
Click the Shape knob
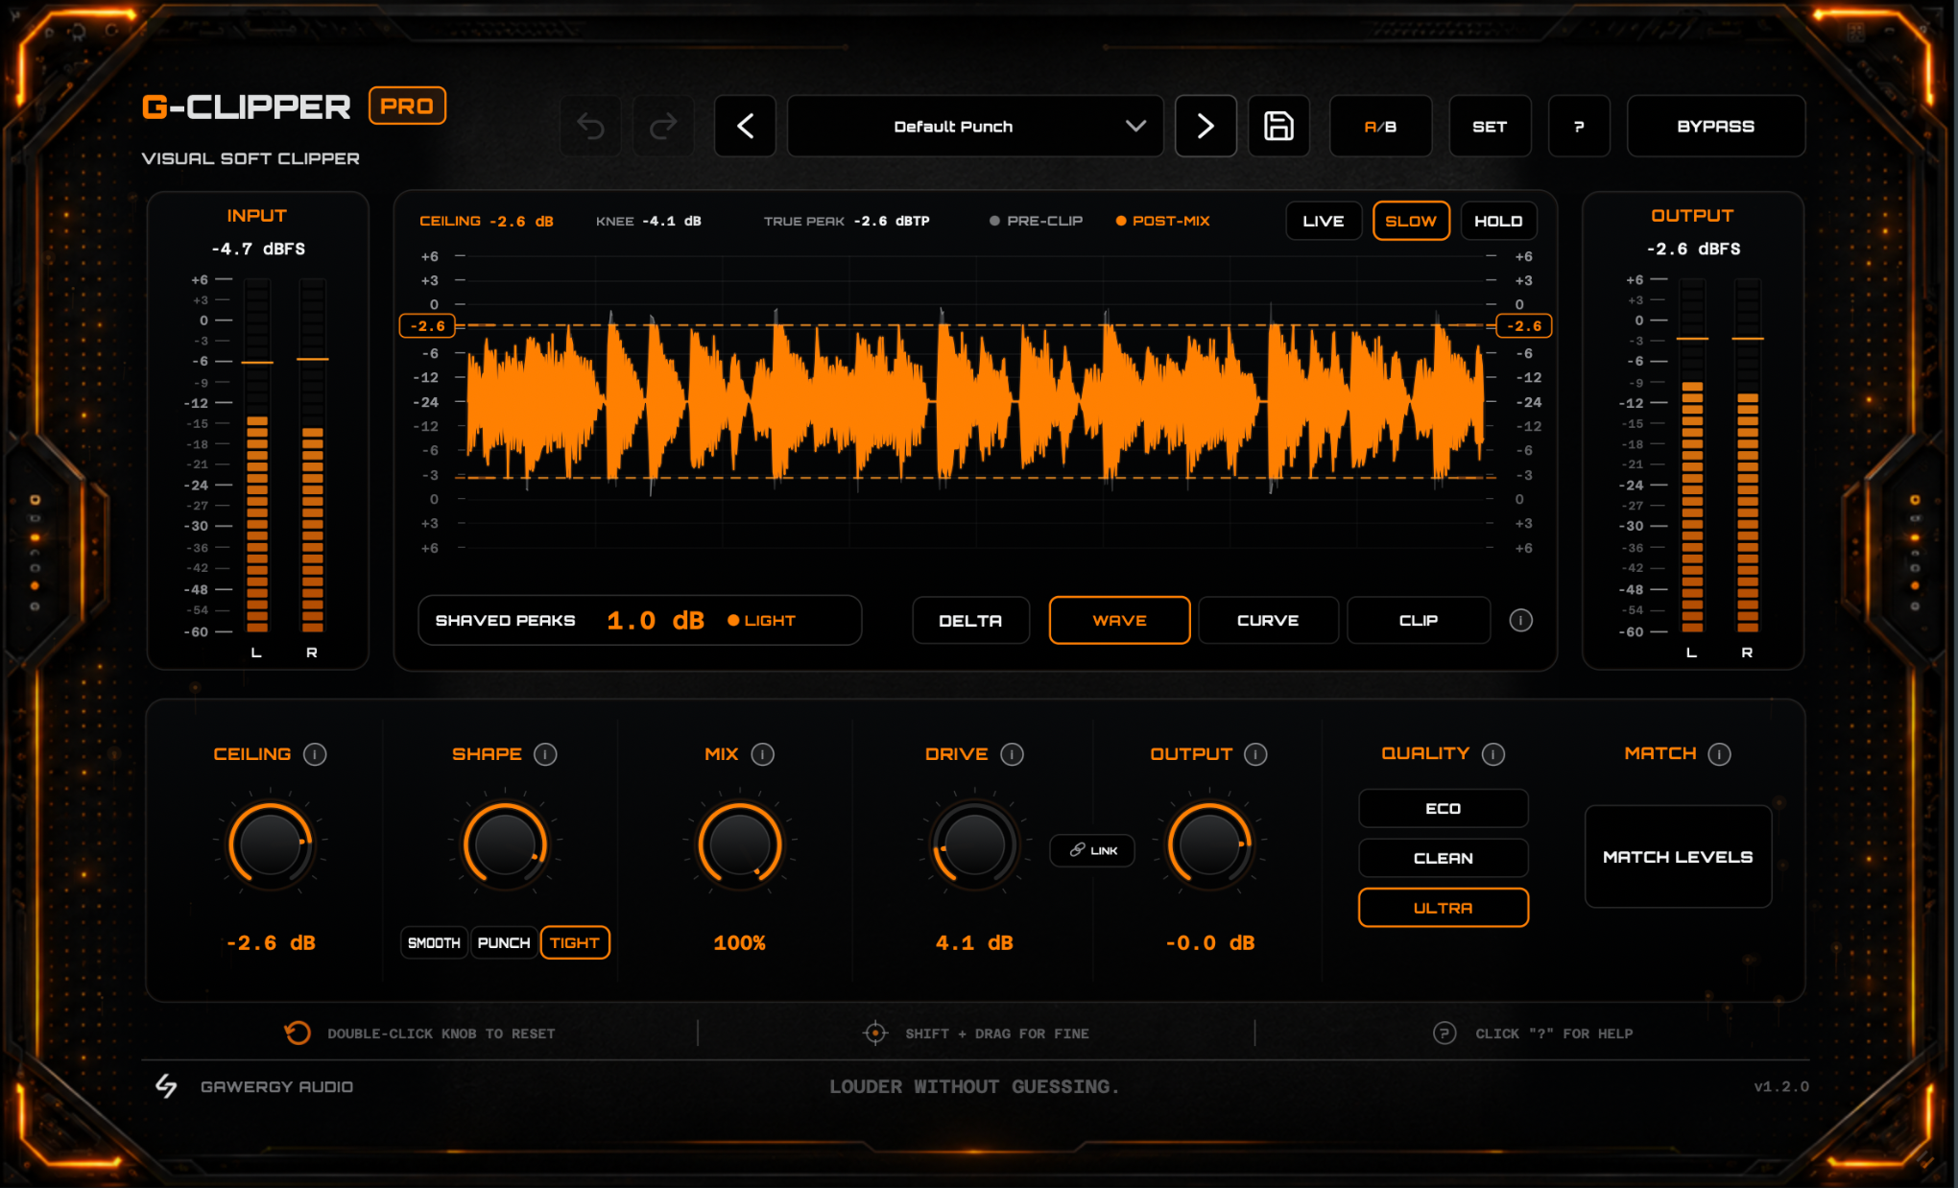[505, 845]
